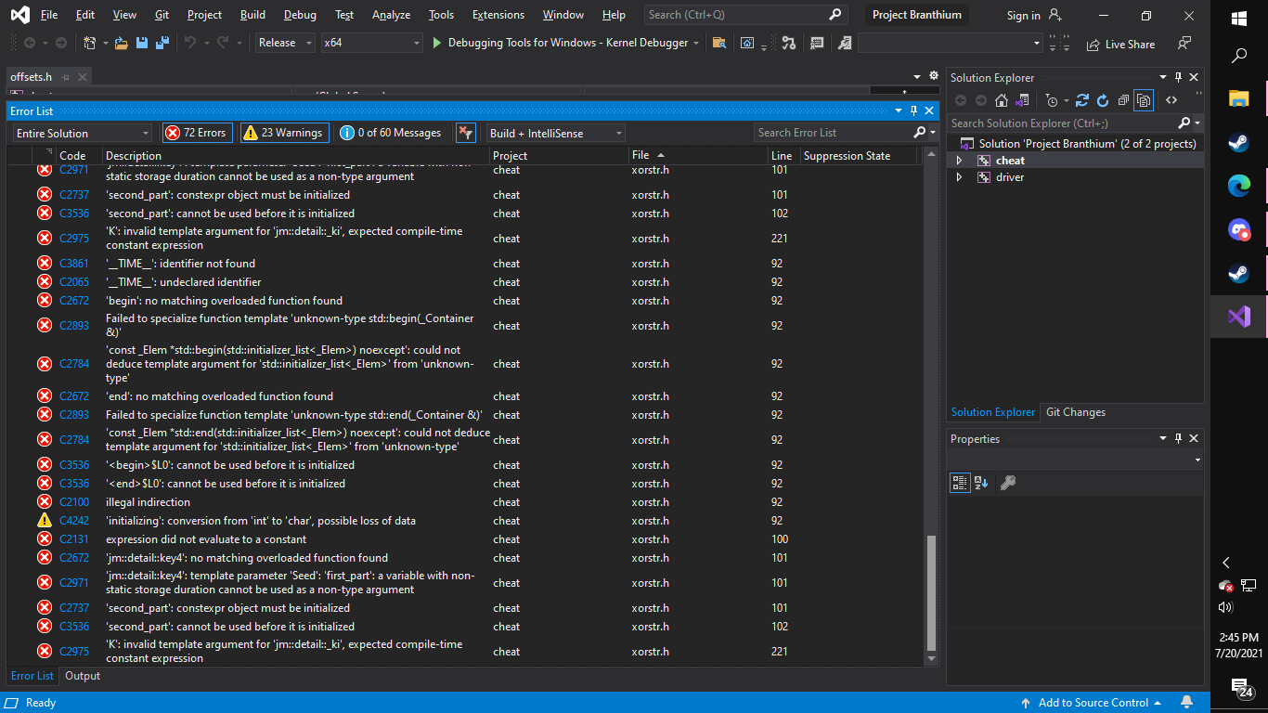Open the x64 platform dropdown

[371, 43]
